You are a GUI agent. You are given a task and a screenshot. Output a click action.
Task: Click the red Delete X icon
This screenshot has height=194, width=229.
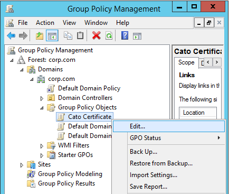coord(97,35)
